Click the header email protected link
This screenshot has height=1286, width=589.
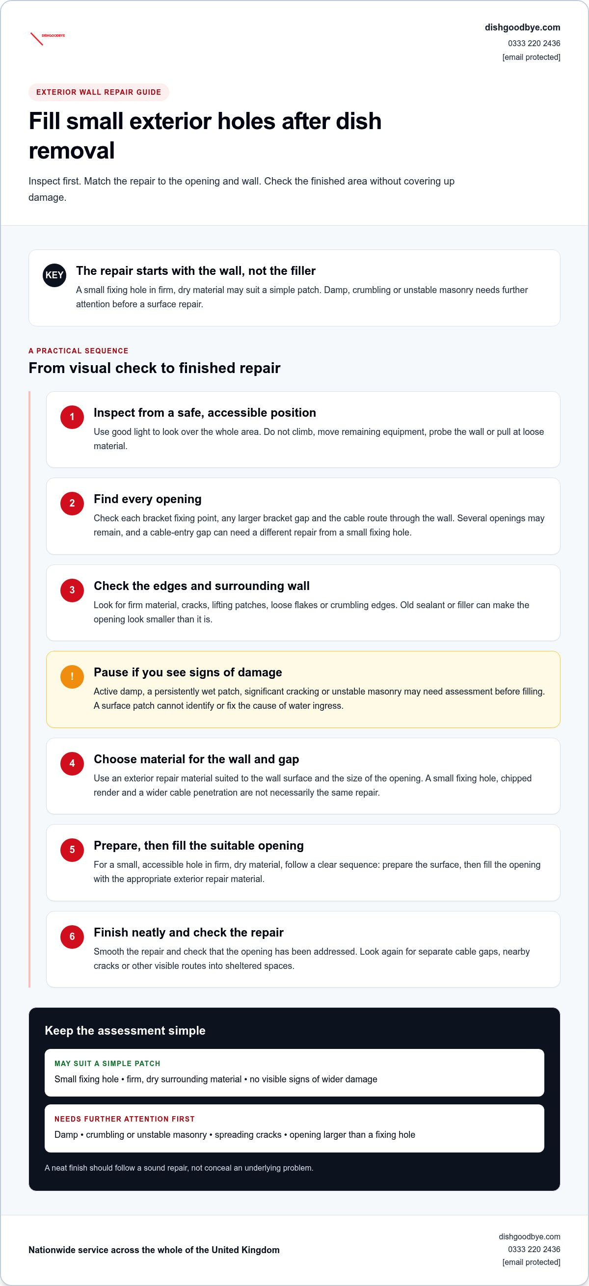pos(531,57)
